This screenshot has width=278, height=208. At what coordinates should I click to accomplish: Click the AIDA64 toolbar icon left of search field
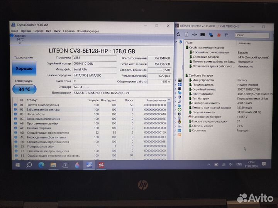[227, 35]
